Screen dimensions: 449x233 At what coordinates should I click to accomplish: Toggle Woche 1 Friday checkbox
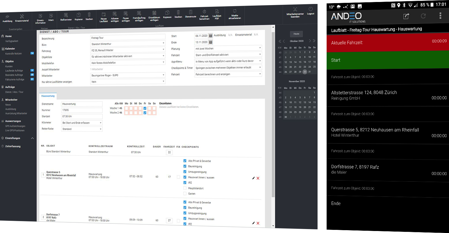point(145,108)
